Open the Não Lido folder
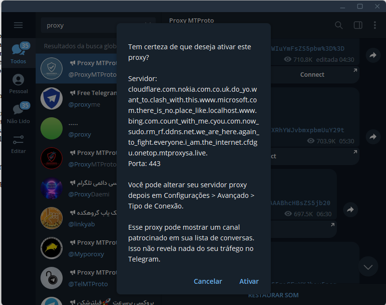 [x=18, y=113]
